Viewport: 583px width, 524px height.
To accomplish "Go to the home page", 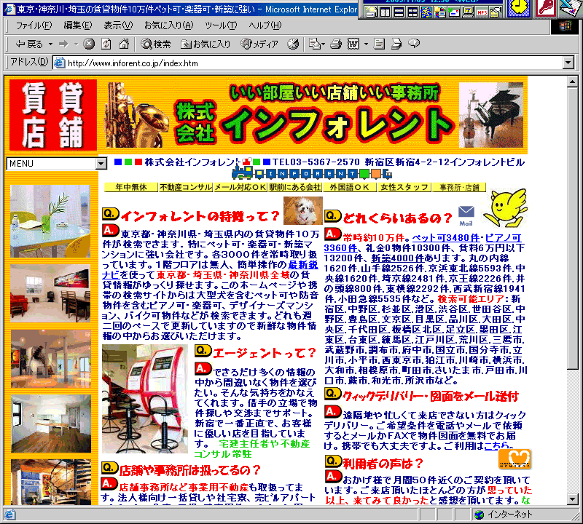I will pos(124,44).
